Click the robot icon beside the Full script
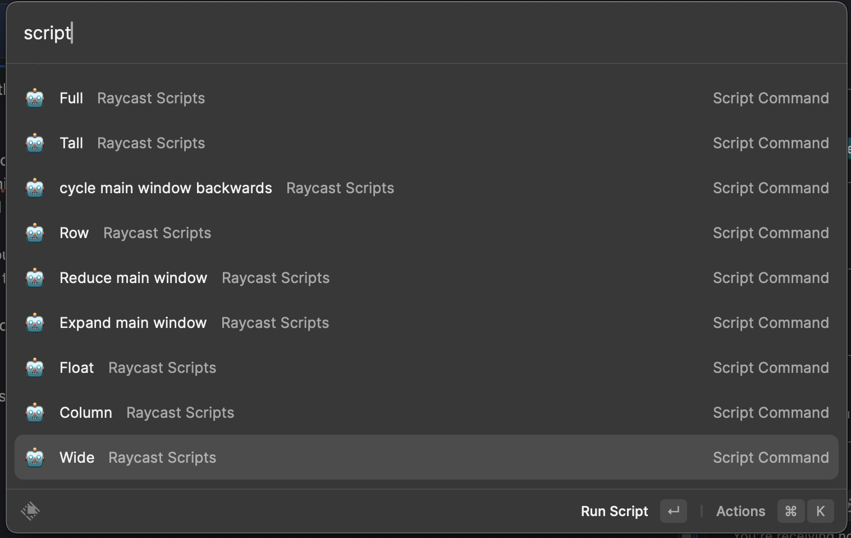 (34, 98)
